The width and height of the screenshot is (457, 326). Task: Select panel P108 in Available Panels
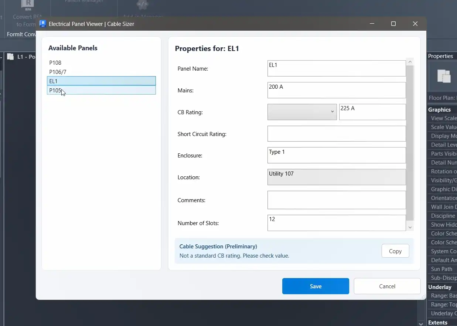pos(55,63)
